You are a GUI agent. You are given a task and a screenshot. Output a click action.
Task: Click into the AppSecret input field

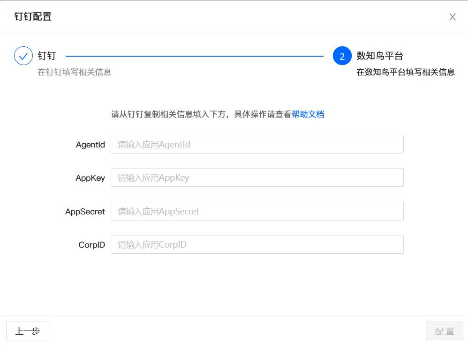click(x=257, y=211)
